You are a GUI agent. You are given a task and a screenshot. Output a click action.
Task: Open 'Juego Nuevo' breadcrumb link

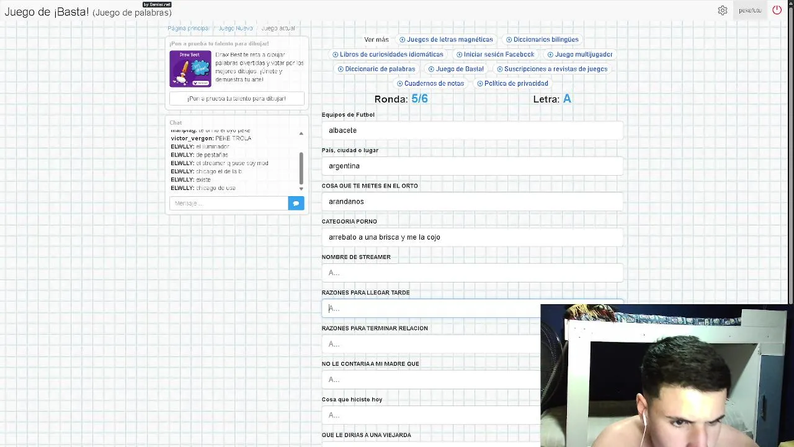coord(236,29)
